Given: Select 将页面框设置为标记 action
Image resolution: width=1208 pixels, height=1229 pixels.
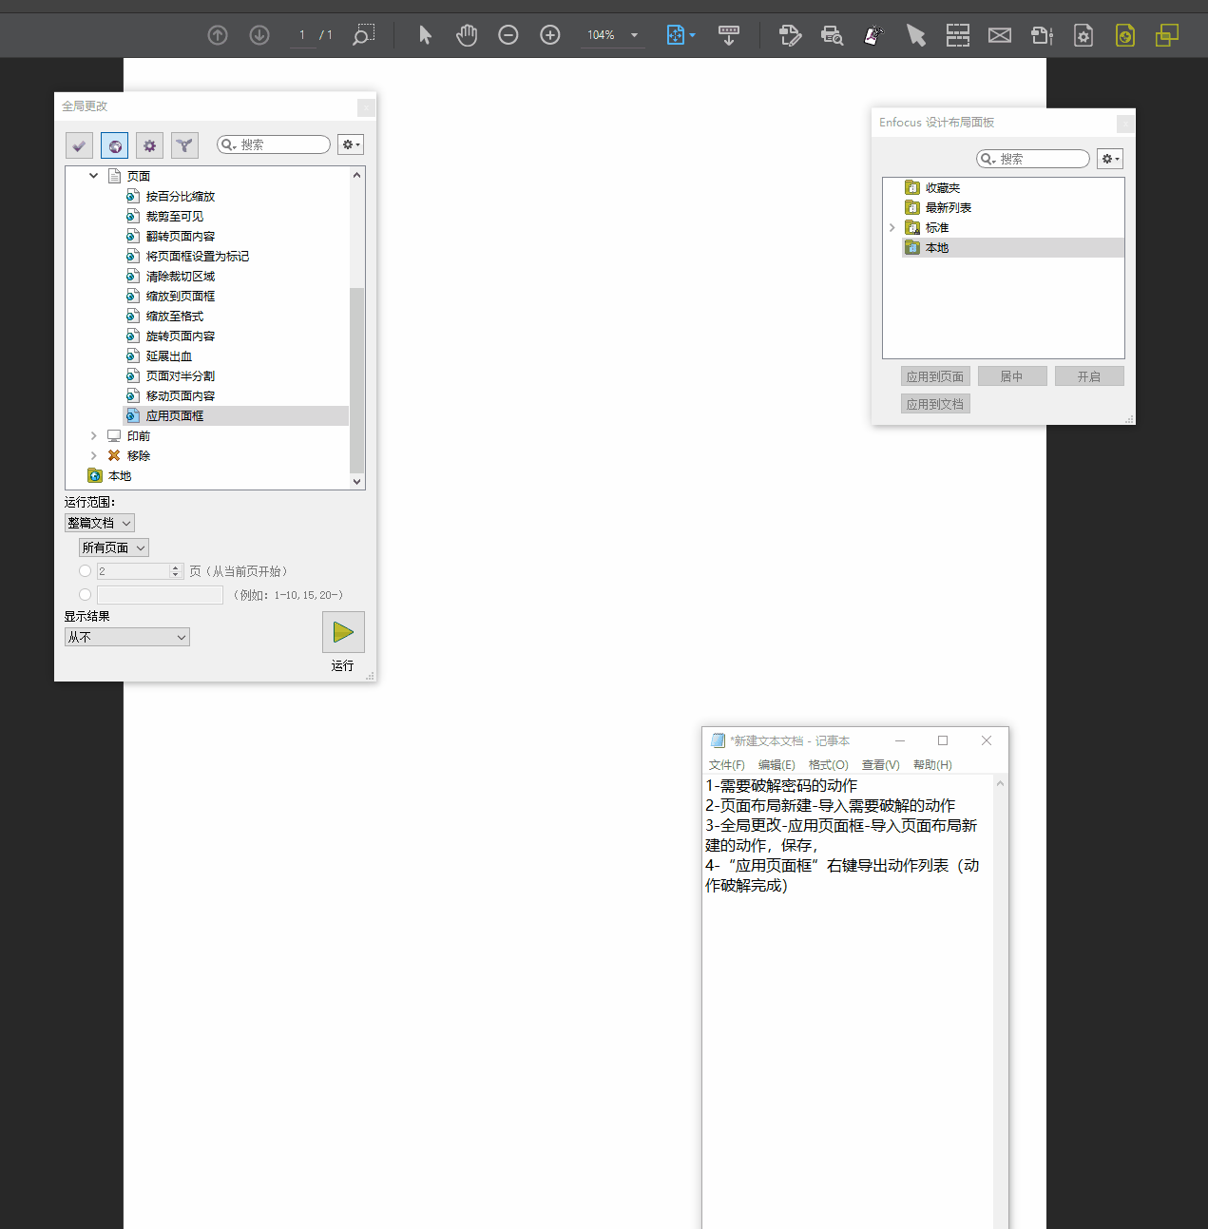Looking at the screenshot, I should 198,256.
